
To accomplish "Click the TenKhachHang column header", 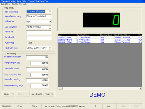I will (x=89, y=35).
